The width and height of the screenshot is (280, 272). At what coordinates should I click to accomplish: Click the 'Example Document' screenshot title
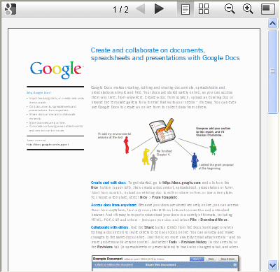pyautogui.click(x=108, y=259)
